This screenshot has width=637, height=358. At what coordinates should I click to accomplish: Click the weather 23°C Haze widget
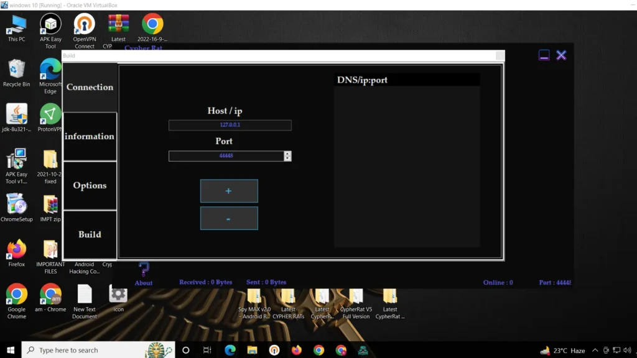point(562,351)
